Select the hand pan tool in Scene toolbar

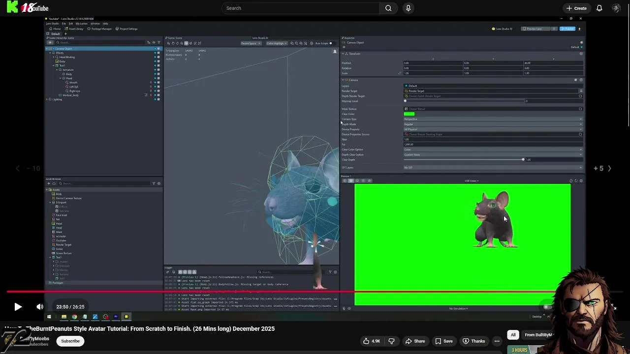click(173, 43)
